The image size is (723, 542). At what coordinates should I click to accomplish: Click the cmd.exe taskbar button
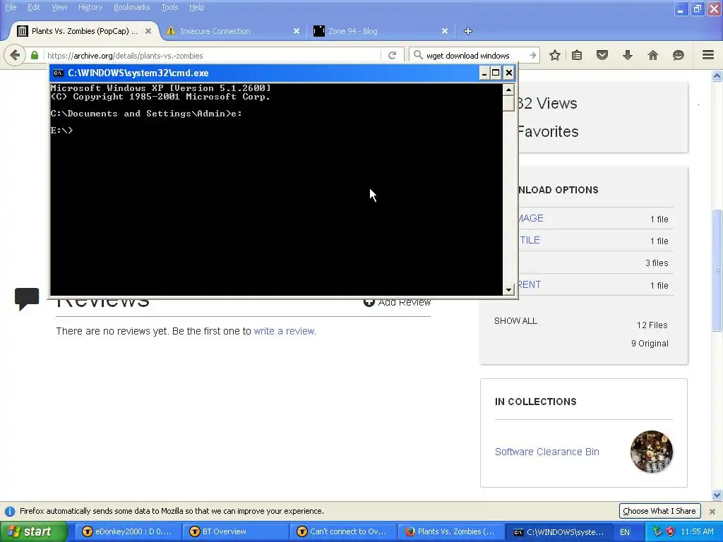tap(558, 532)
